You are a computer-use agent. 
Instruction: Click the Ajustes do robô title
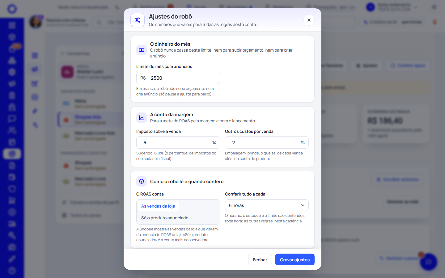tap(170, 17)
